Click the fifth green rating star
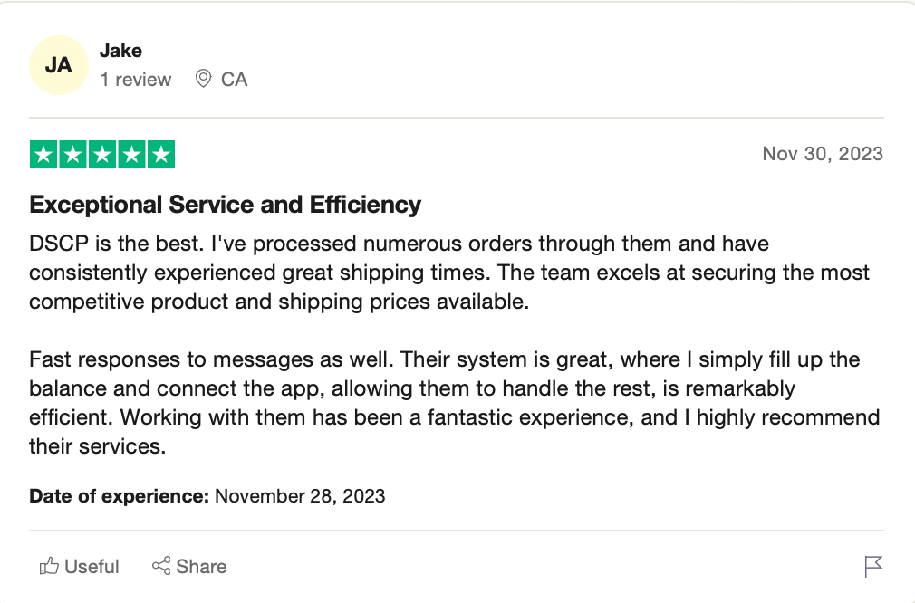 (x=160, y=155)
